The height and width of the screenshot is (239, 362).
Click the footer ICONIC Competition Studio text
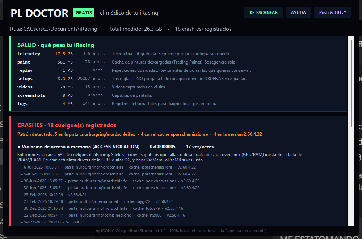(181, 231)
